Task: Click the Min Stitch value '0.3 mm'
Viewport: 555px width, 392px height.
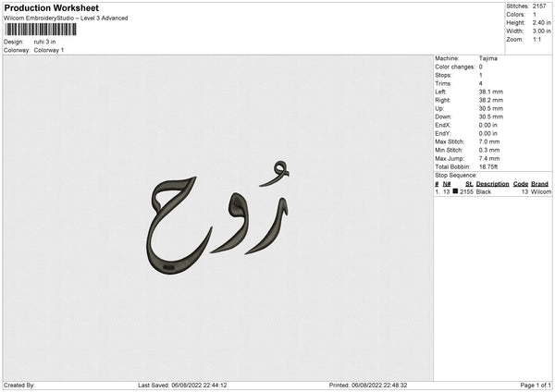Action: click(x=489, y=150)
